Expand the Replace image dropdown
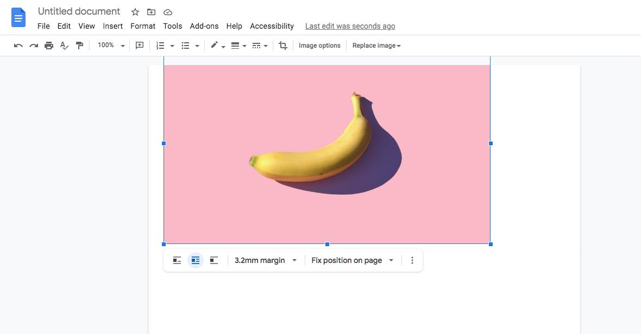641x334 pixels. pos(376,46)
